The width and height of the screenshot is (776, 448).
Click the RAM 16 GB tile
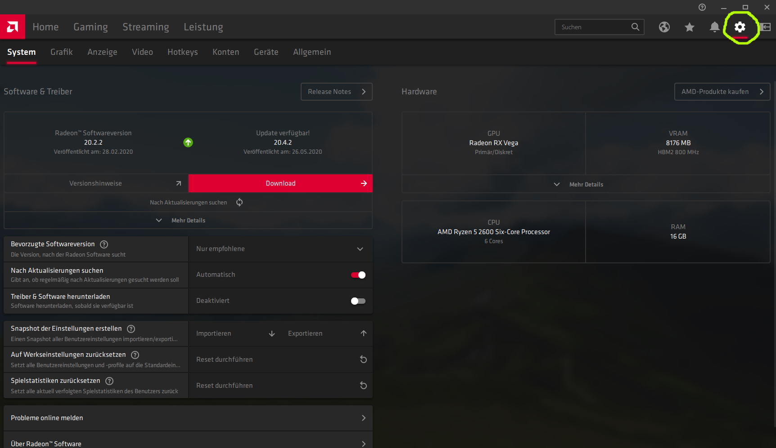pyautogui.click(x=678, y=232)
